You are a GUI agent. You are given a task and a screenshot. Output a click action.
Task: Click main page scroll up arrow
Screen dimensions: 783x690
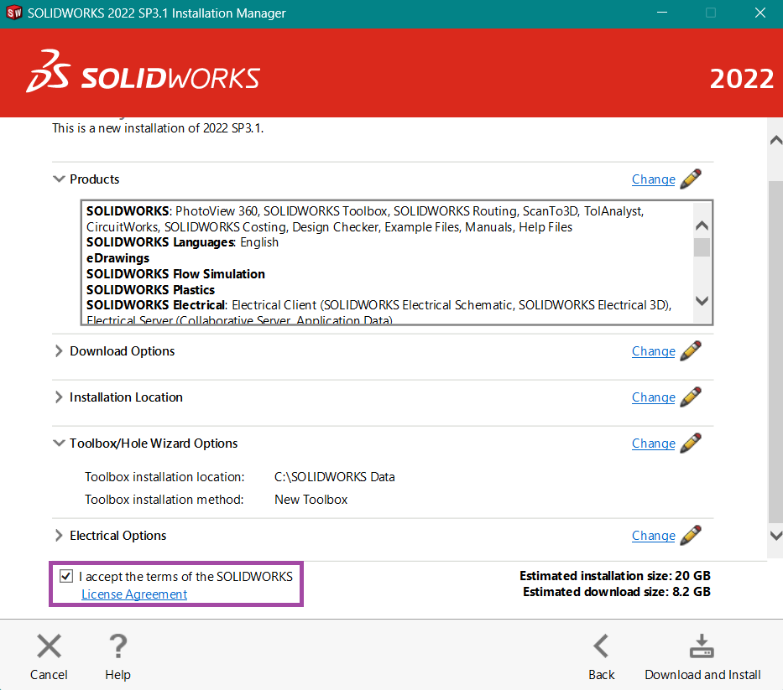click(x=776, y=140)
